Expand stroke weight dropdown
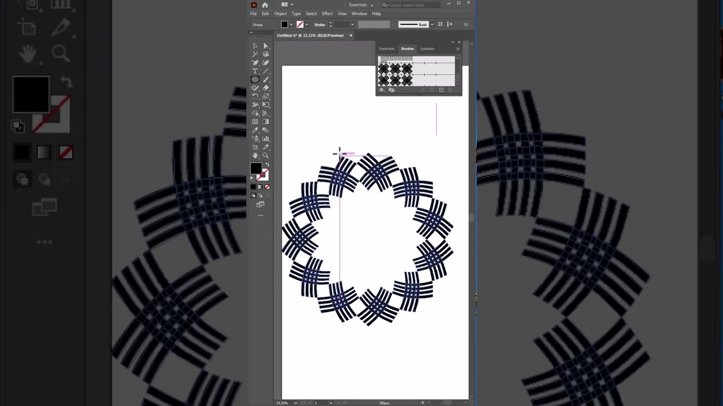723x406 pixels. pos(352,24)
